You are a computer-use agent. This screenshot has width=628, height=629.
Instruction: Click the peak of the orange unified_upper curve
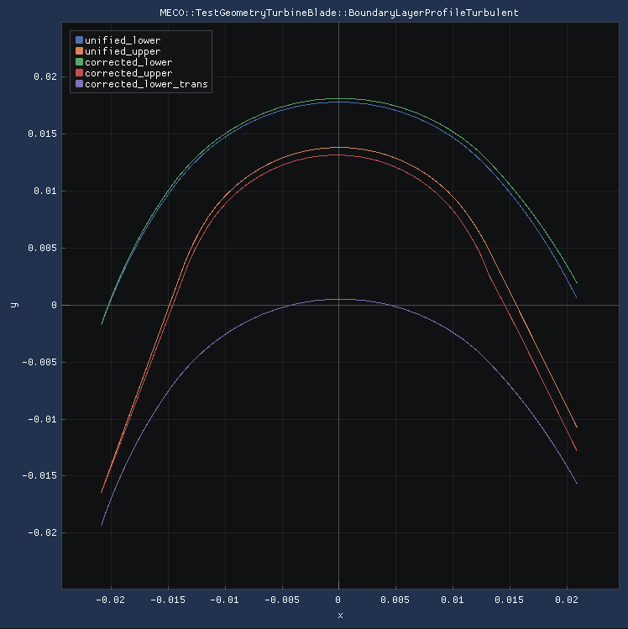[339, 147]
